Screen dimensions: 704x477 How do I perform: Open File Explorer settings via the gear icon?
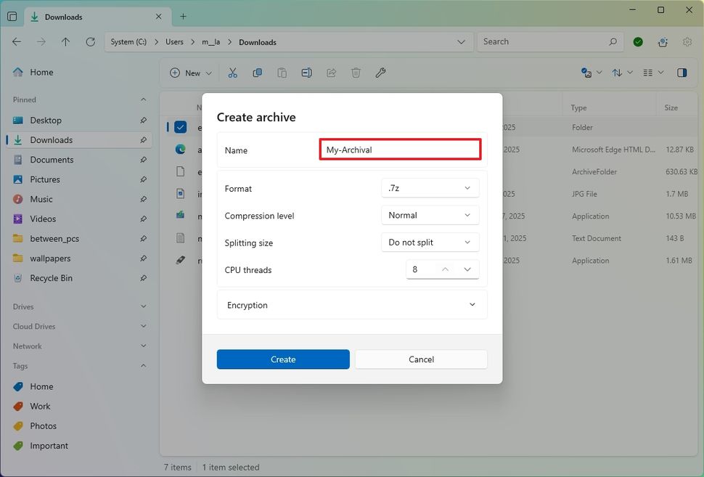pyautogui.click(x=687, y=41)
